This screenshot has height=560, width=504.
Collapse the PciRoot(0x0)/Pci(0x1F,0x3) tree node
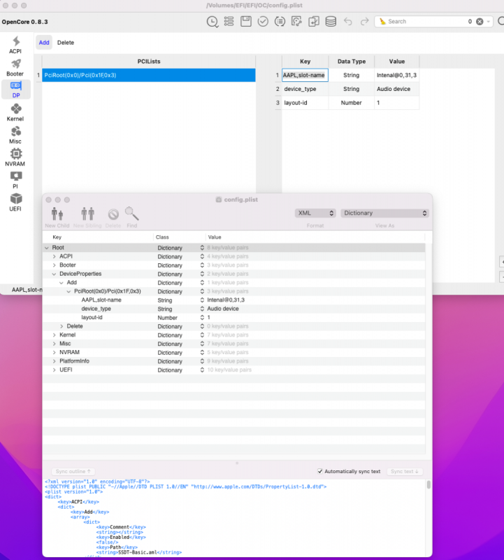pos(69,291)
